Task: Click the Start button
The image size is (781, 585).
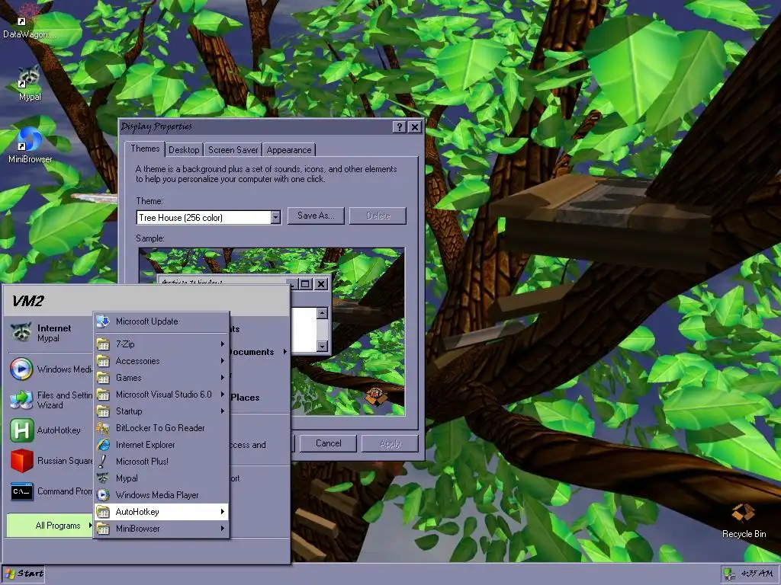Action: pos(24,574)
